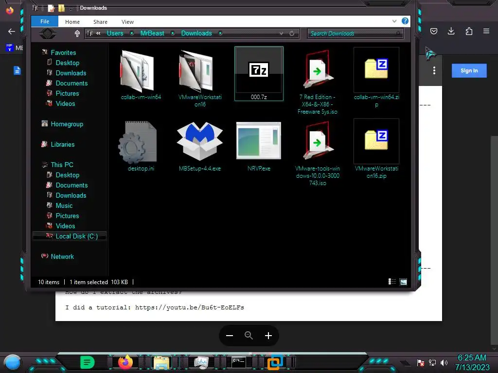Open Firefox hamburger menu
Viewport: 498px width, 373px height.
(486, 31)
